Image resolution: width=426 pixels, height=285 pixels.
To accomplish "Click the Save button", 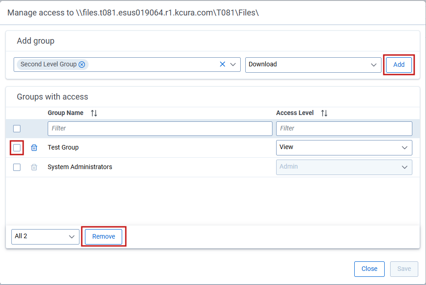I will (x=404, y=269).
